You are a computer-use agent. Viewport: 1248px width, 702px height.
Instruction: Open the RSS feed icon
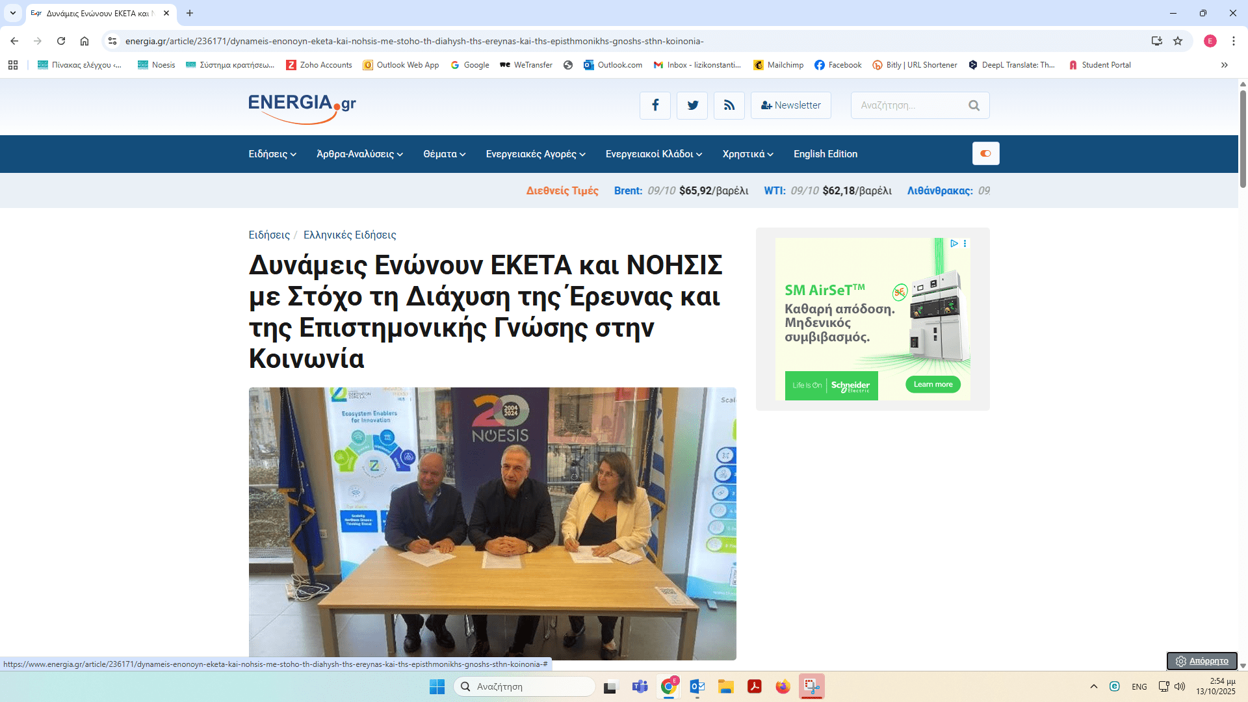click(729, 105)
